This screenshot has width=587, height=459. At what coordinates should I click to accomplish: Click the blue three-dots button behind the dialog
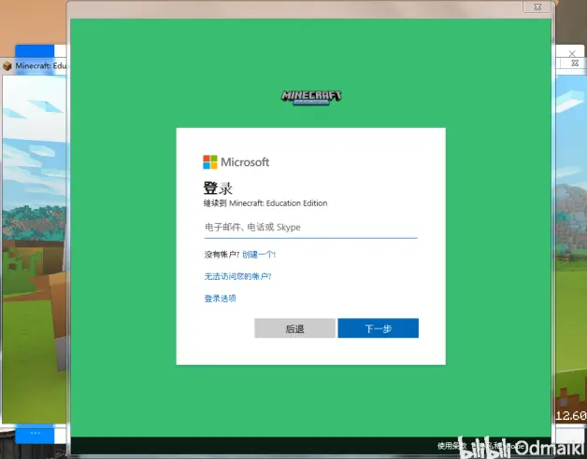[x=35, y=434]
